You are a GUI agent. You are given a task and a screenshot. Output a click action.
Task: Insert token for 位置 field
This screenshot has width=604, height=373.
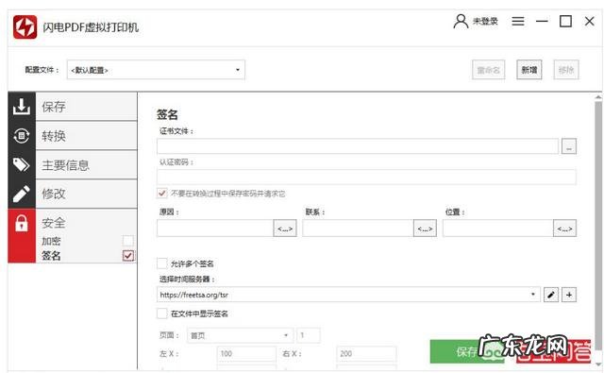564,229
